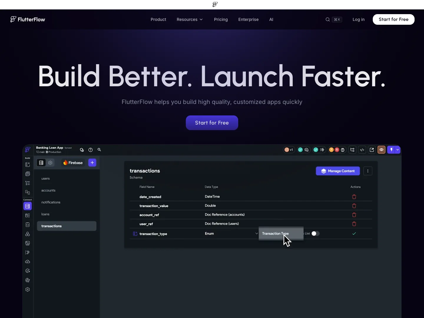Screen dimensions: 424x318
Task: Click the plus button to add collection
Action: pyautogui.click(x=92, y=163)
